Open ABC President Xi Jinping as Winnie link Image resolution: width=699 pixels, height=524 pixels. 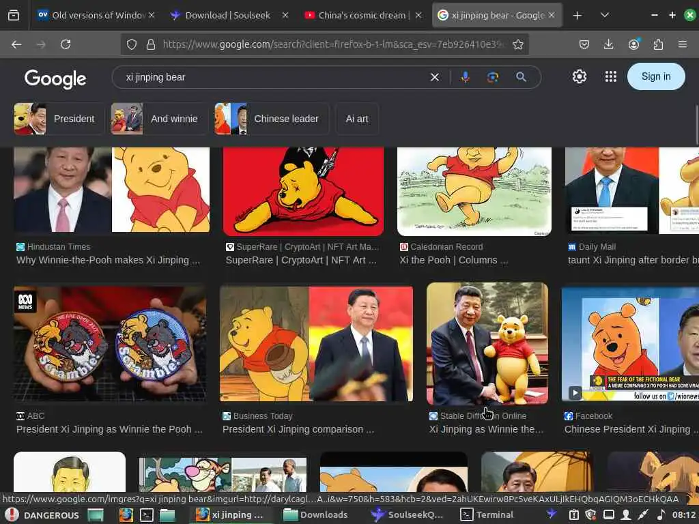pyautogui.click(x=109, y=430)
